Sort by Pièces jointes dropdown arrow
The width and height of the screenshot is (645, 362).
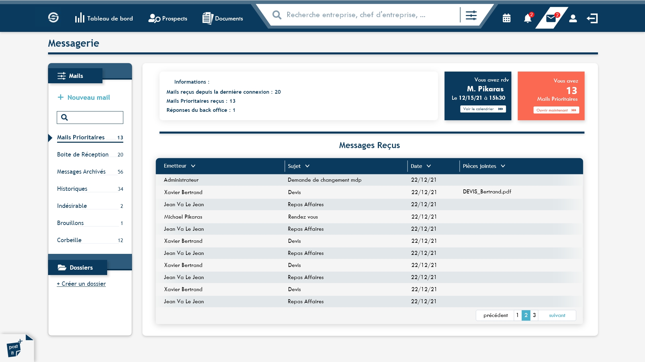point(503,166)
